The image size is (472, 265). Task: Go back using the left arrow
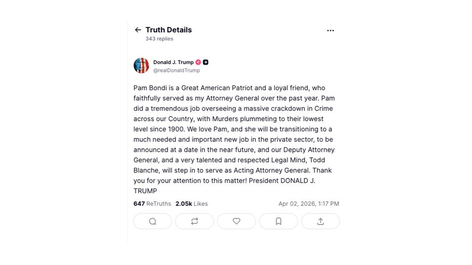138,30
